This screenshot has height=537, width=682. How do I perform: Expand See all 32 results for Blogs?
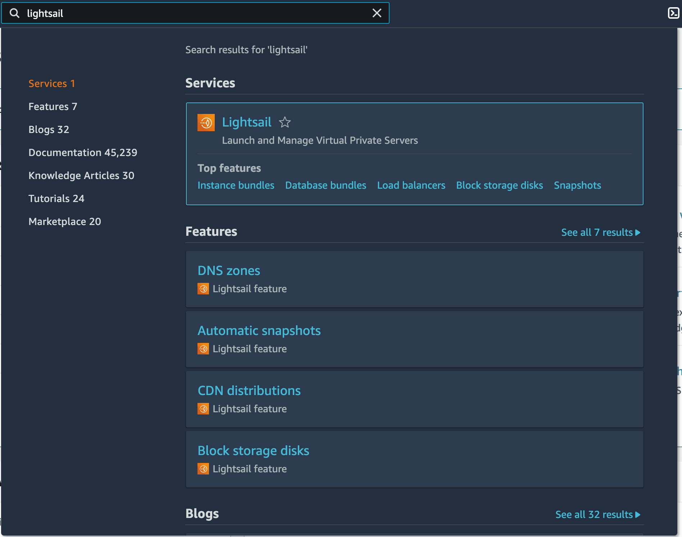tap(598, 514)
